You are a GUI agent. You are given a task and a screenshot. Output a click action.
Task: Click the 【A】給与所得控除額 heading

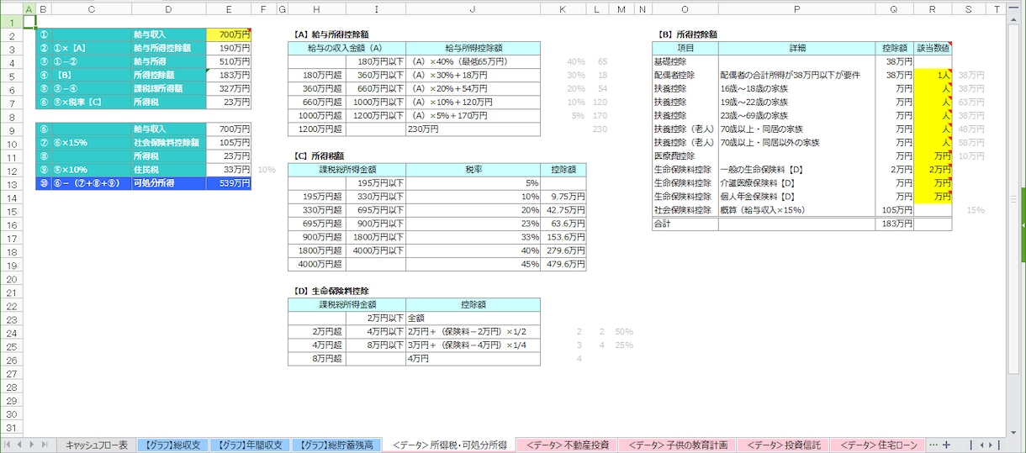coord(331,35)
